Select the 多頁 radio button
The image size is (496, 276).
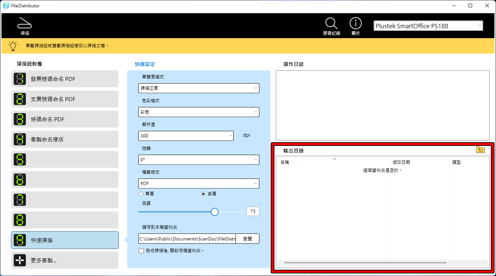click(203, 194)
